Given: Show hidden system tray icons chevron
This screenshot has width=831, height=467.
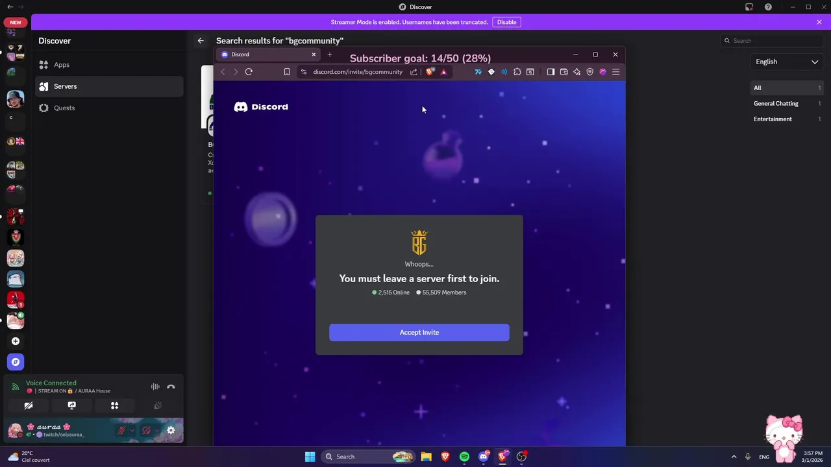Looking at the screenshot, I should click(x=734, y=457).
